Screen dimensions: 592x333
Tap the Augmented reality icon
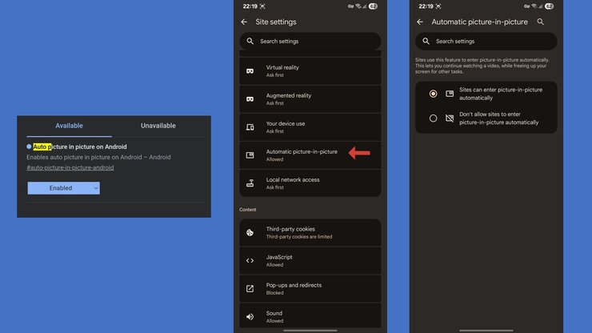250,99
